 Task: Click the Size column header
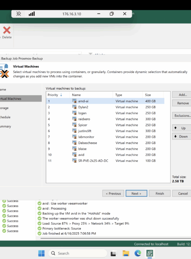click(x=153, y=95)
